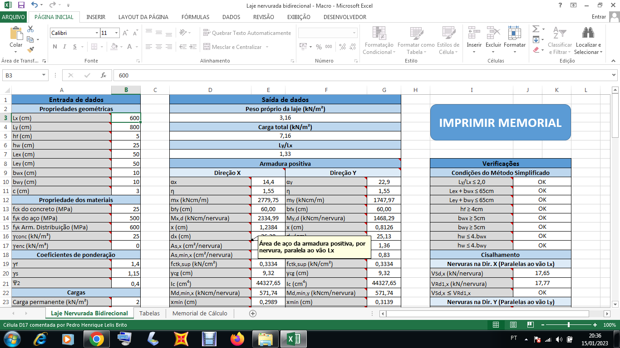Image resolution: width=620 pixels, height=348 pixels.
Task: Increase font size with the larger A
Action: (125, 33)
